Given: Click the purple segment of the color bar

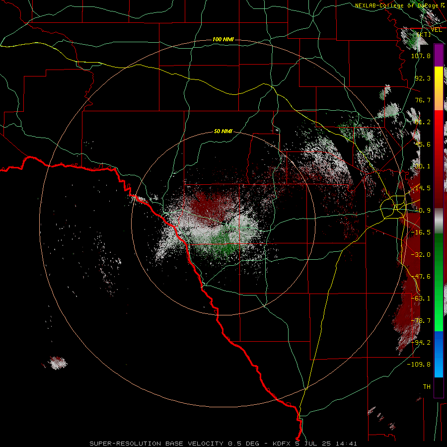Looking at the screenshot, I should click(x=439, y=55).
